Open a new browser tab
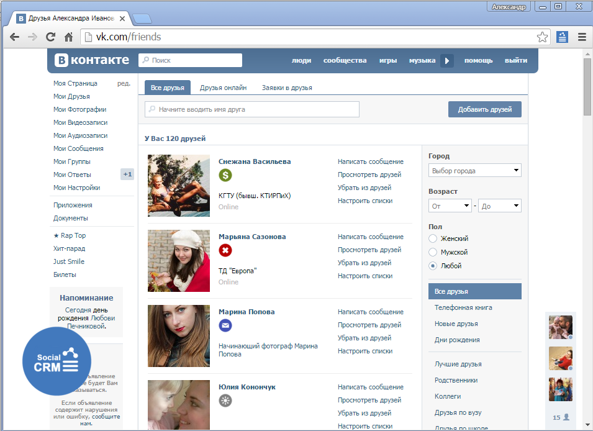 click(x=142, y=18)
